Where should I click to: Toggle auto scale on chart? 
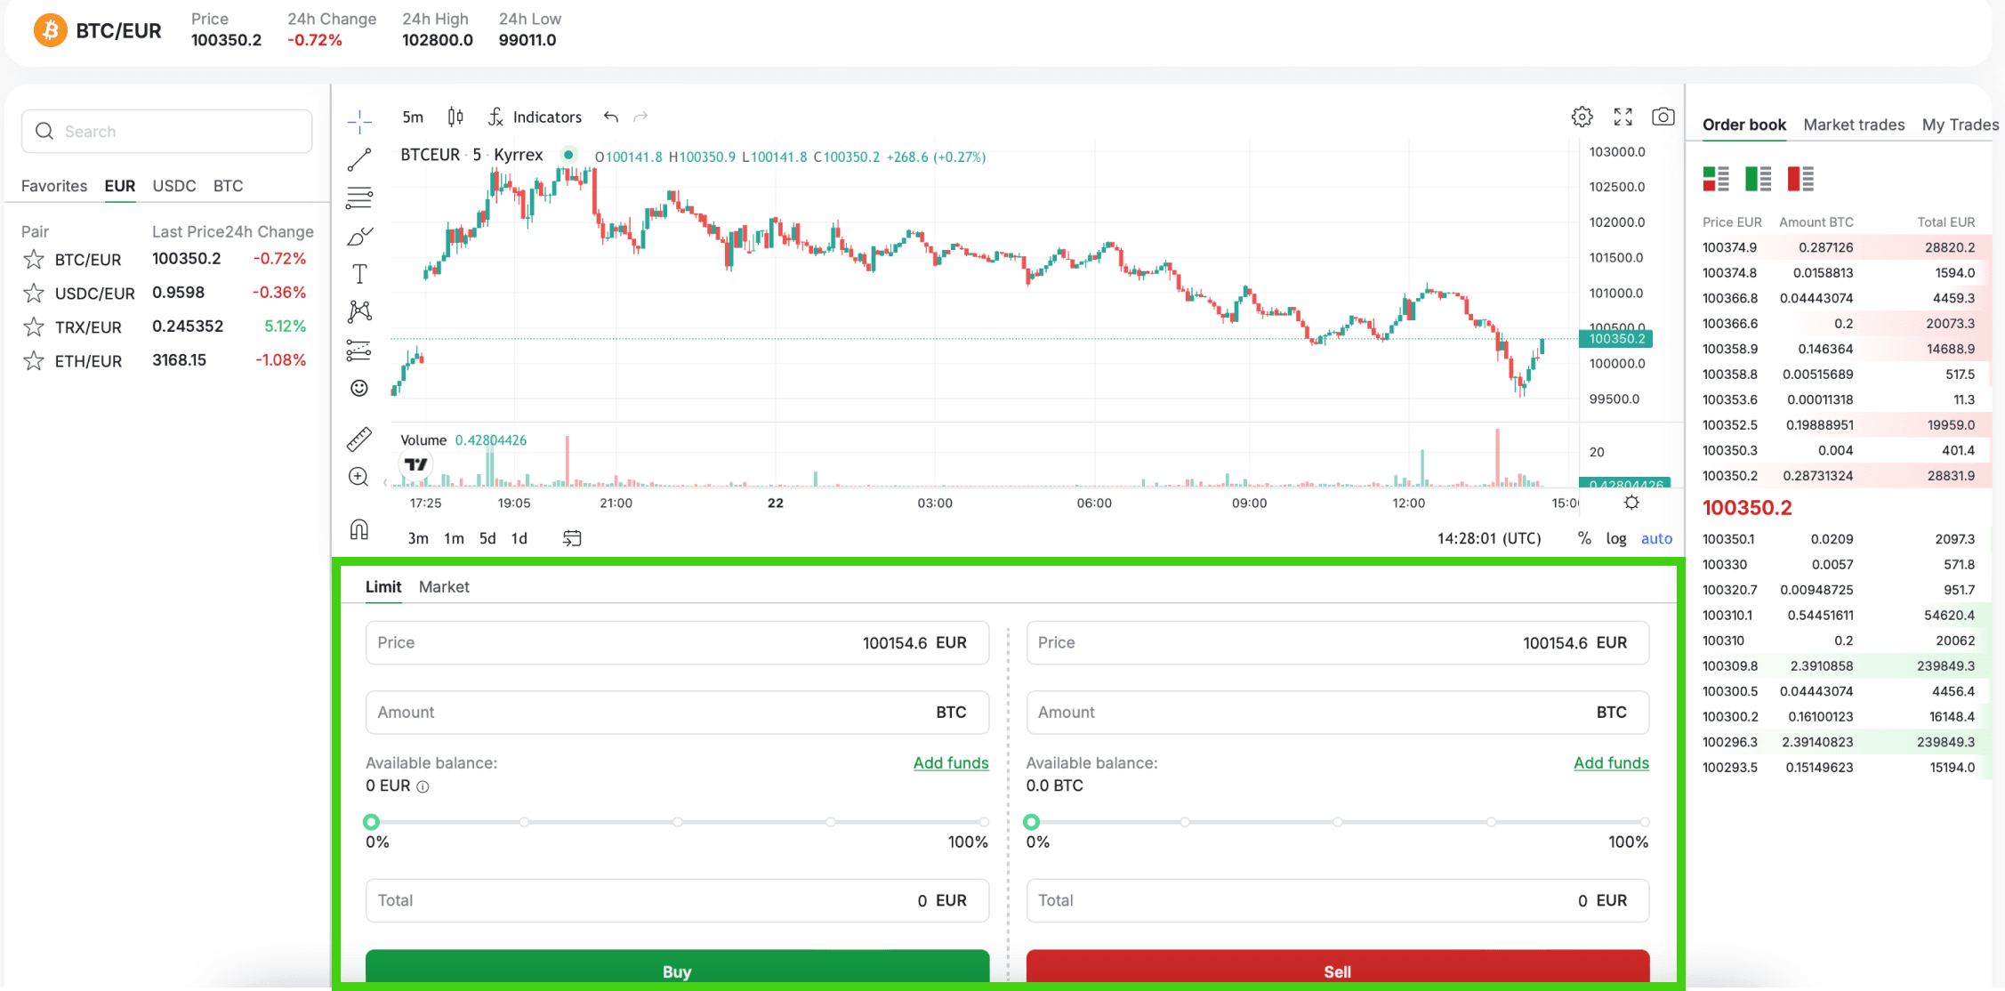coord(1656,538)
